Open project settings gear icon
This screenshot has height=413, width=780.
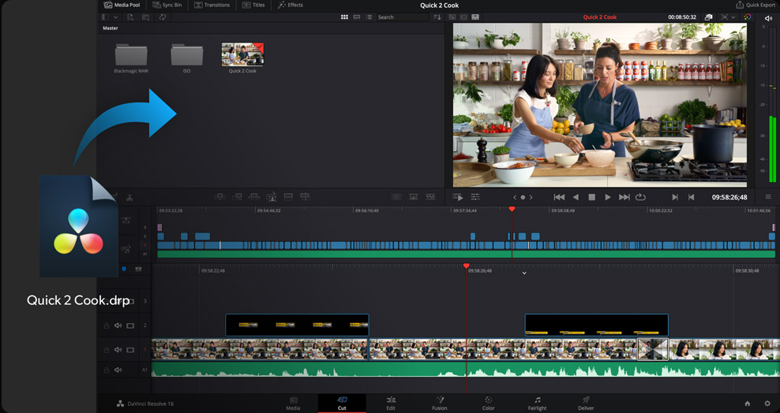pos(767,404)
